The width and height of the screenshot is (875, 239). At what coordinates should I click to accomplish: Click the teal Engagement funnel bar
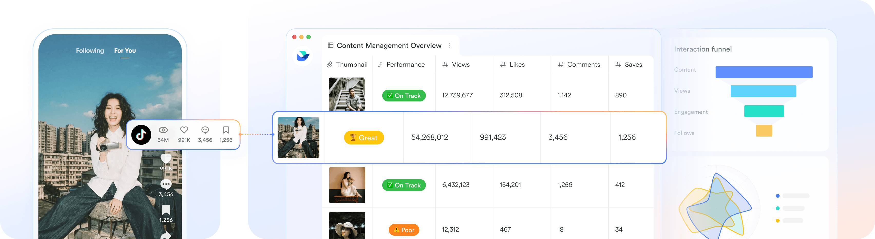764,111
